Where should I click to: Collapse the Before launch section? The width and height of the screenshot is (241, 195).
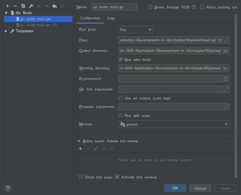pos(79,141)
